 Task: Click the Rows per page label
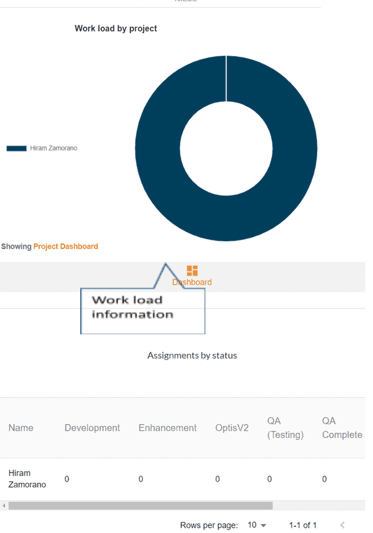click(209, 525)
